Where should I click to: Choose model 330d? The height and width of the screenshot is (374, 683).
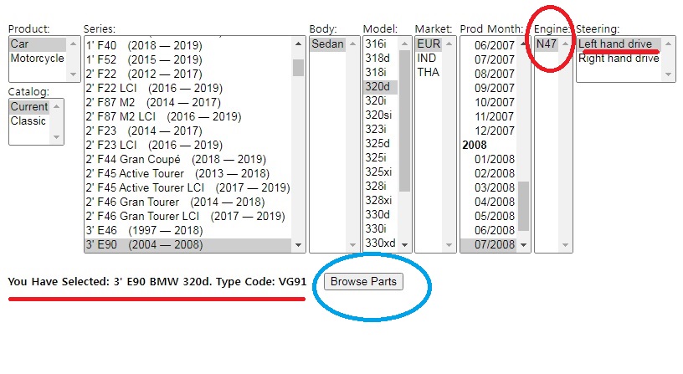click(x=381, y=215)
